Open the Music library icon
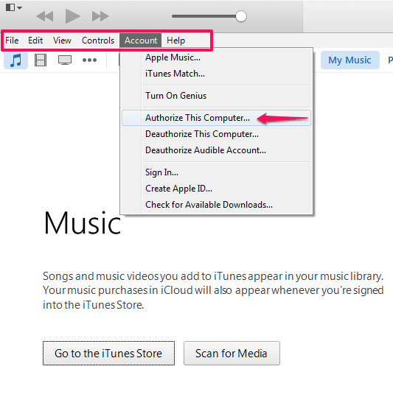 15,60
